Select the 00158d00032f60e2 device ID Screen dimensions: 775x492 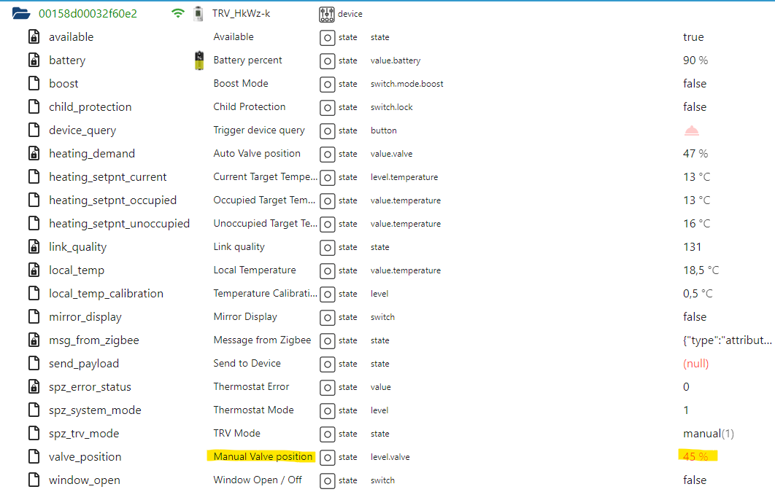click(88, 13)
